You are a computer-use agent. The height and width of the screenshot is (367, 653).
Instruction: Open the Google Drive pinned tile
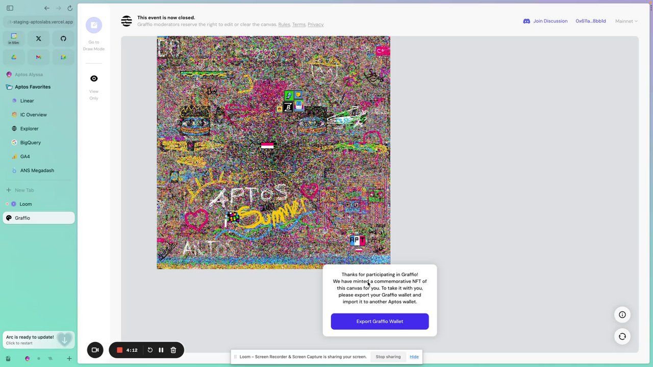[14, 57]
